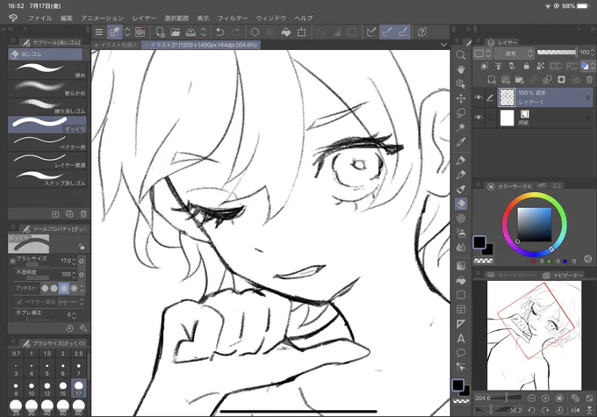597x417 pixels.
Task: Click the Redo arrow in command bar
Action: [x=235, y=32]
